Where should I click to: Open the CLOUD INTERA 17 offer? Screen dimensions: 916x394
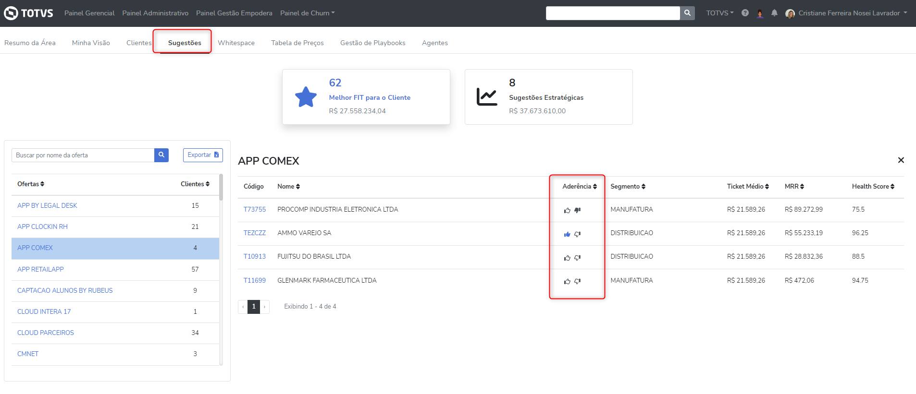[44, 311]
